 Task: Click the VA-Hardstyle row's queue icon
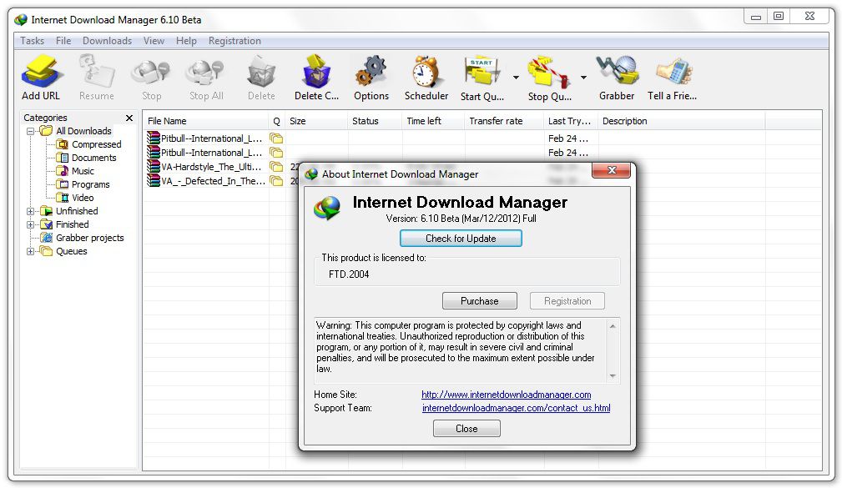[x=276, y=167]
